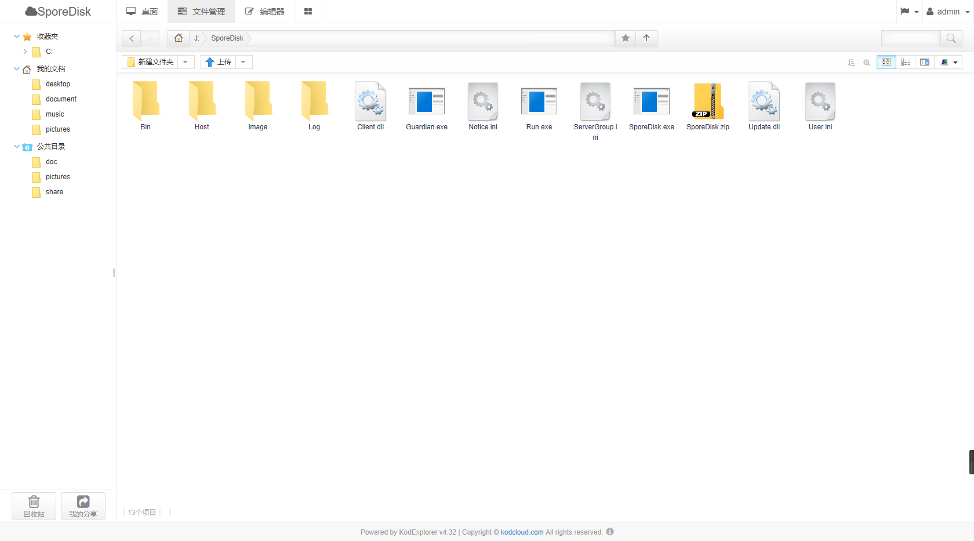Go forward with the right arrow button
Image resolution: width=974 pixels, height=541 pixels.
click(150, 38)
